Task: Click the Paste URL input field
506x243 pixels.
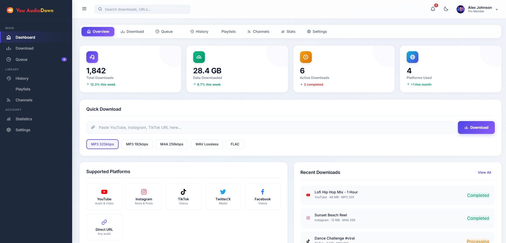Action: coord(270,128)
